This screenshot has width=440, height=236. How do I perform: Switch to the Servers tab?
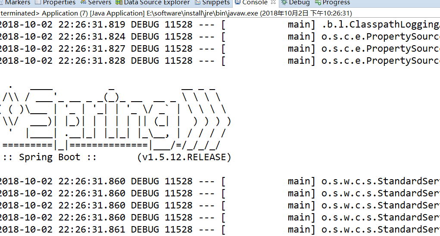tap(96, 3)
